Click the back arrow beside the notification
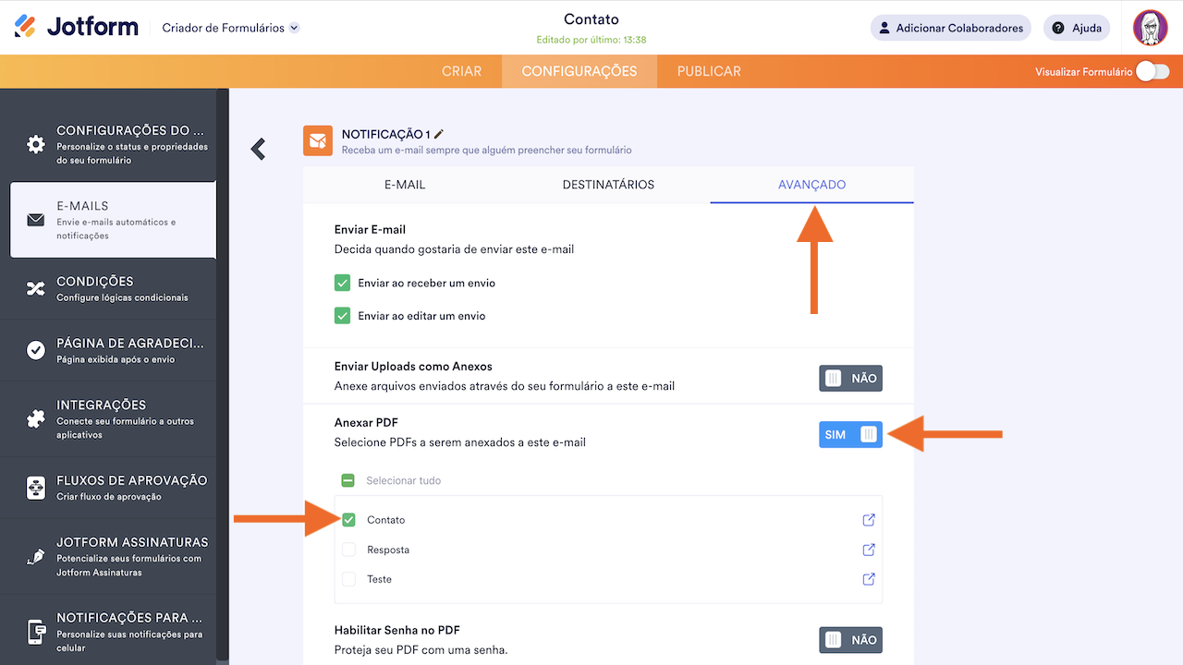 (258, 149)
